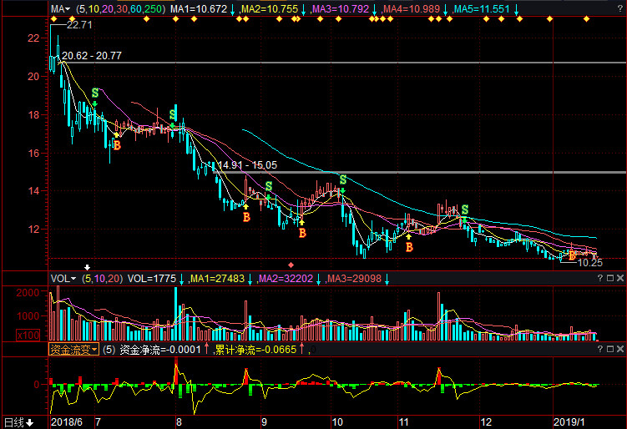Click the 14.91 - 15.05 price level line label
Image resolution: width=627 pixels, height=429 pixels.
[x=247, y=165]
